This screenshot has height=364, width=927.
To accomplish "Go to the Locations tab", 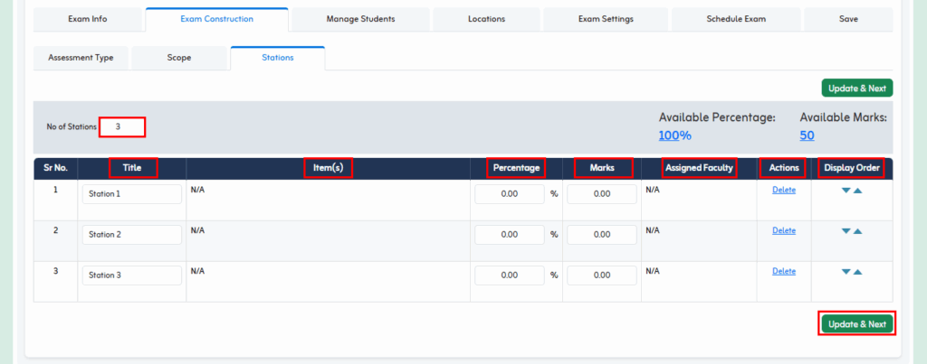I will point(486,19).
